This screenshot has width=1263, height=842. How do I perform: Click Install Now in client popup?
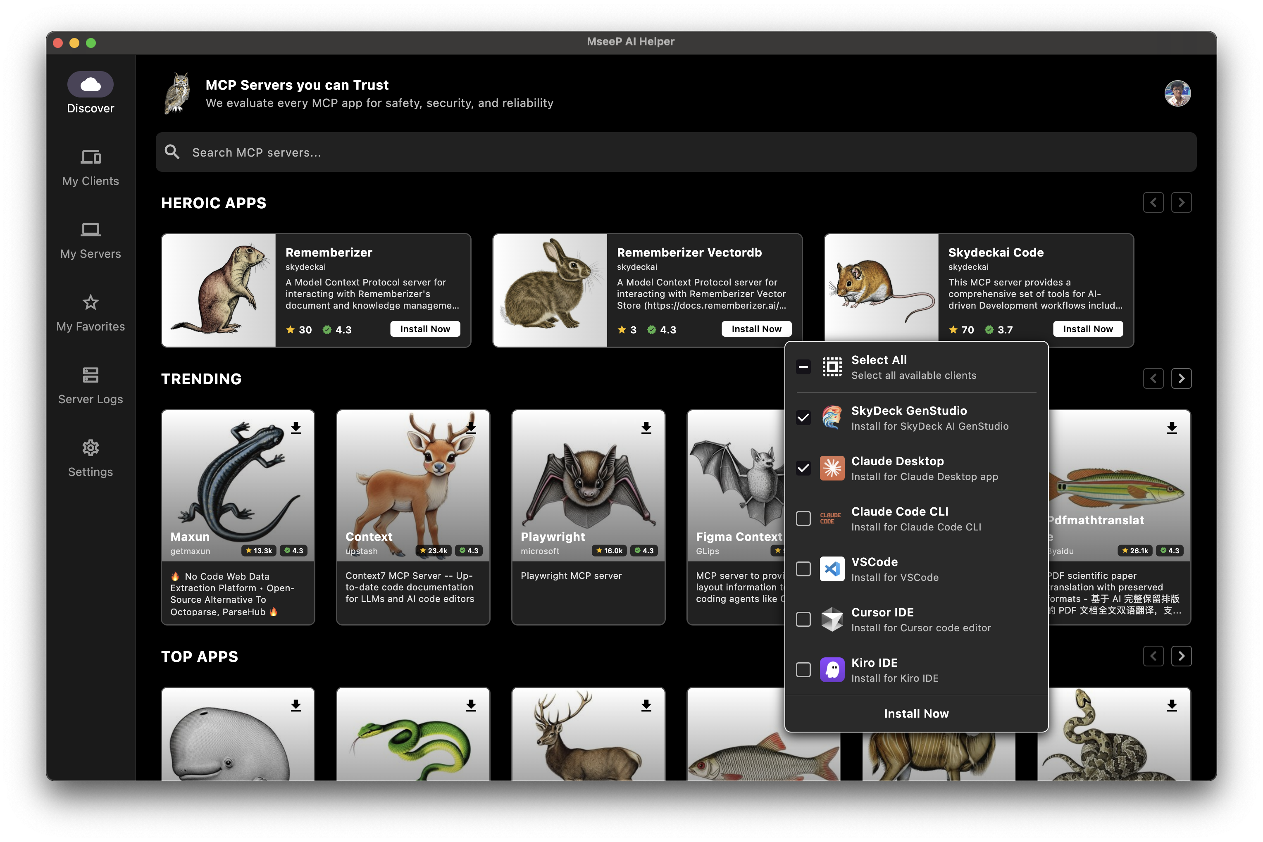916,714
